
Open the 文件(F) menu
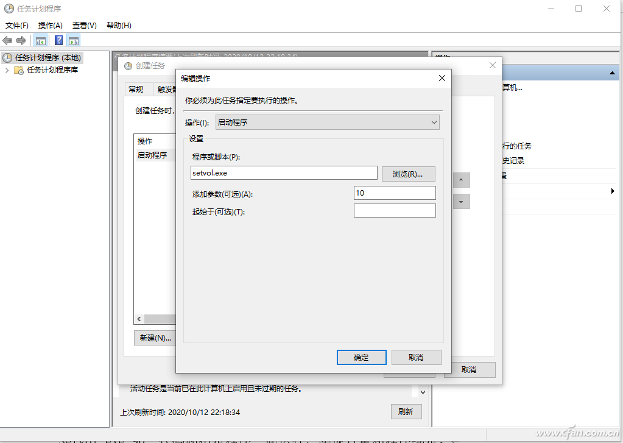(x=16, y=26)
